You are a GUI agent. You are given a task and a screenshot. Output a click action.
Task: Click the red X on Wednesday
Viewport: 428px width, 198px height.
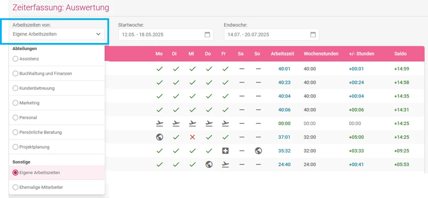point(193,137)
